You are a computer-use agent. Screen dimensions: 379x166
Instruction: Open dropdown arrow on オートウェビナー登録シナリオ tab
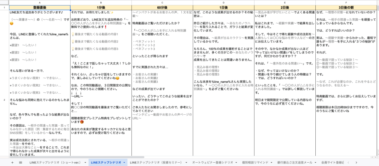pos(236,162)
